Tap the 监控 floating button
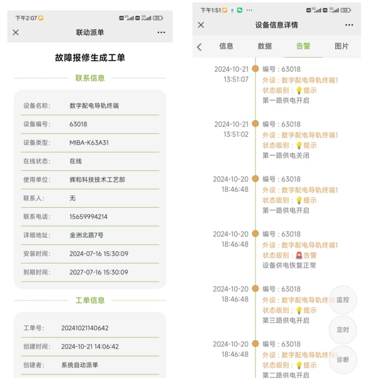Viewport: 372px width, 386px height. [343, 300]
